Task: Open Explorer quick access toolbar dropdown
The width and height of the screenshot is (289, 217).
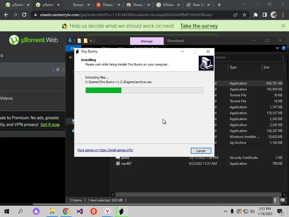Action: point(91,41)
